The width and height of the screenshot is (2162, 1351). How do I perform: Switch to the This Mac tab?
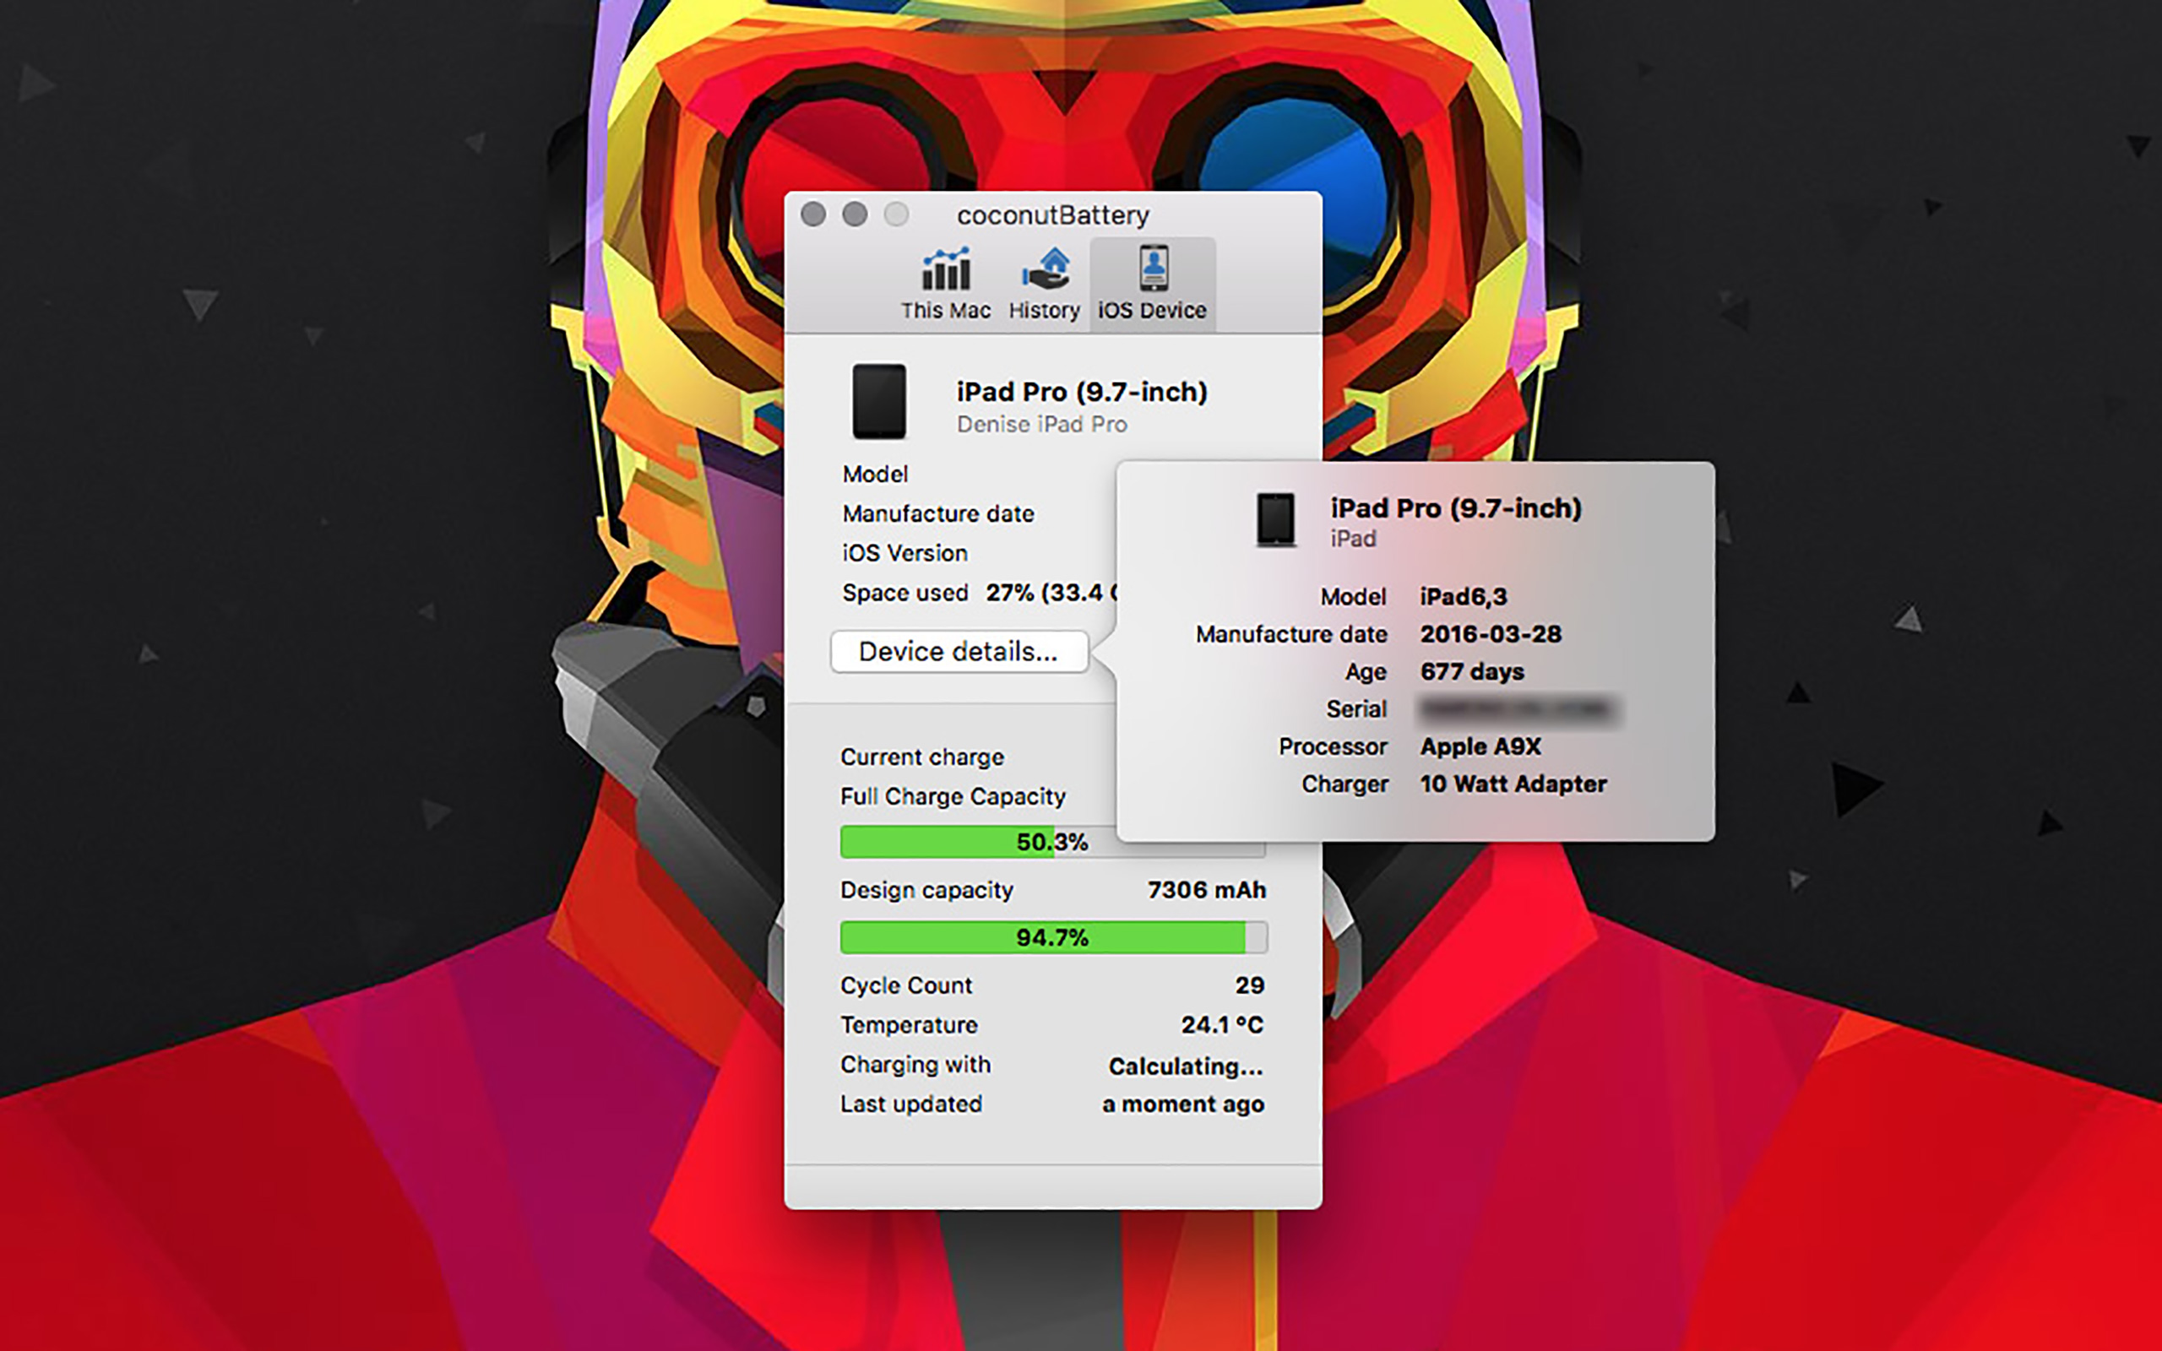pos(945,285)
